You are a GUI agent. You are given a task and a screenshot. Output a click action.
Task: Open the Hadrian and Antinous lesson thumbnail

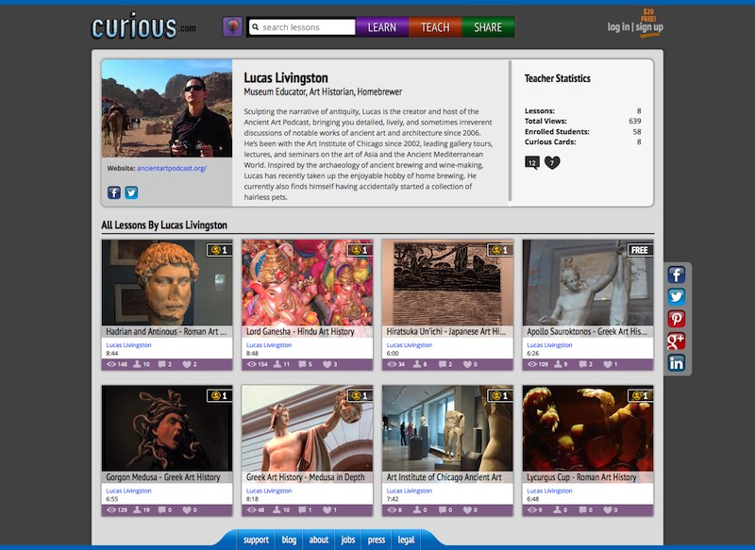(x=167, y=283)
